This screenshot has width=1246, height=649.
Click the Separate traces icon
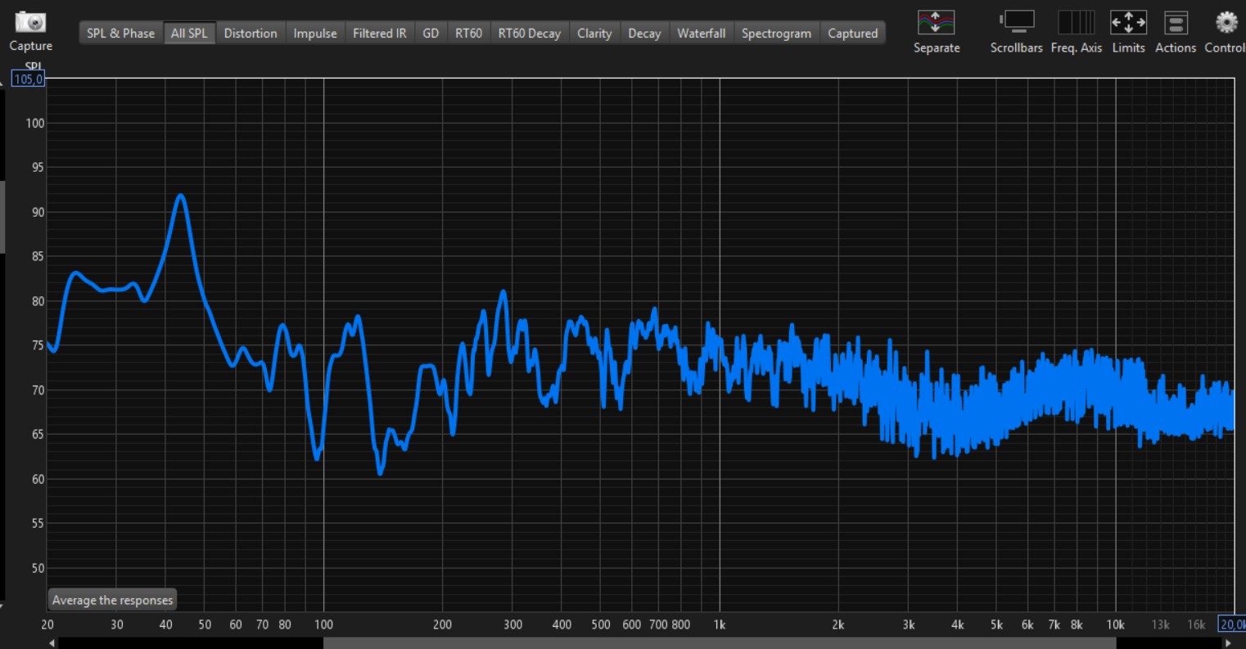click(936, 22)
